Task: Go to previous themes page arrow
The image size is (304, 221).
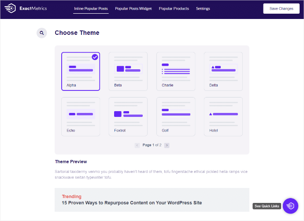Action: (137, 145)
